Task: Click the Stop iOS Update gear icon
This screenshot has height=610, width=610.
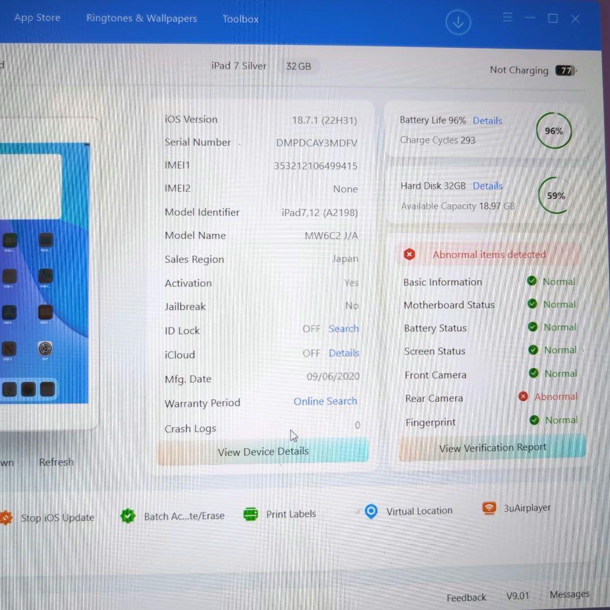Action: [6, 518]
